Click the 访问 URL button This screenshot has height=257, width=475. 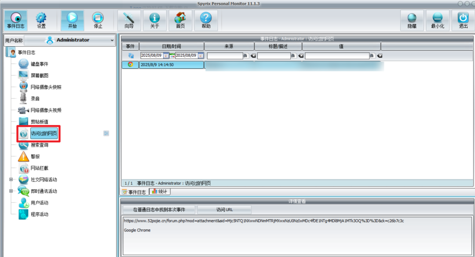coord(224,209)
